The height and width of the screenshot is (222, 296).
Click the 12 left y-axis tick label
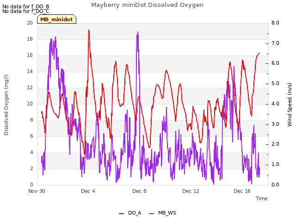[30, 87]
